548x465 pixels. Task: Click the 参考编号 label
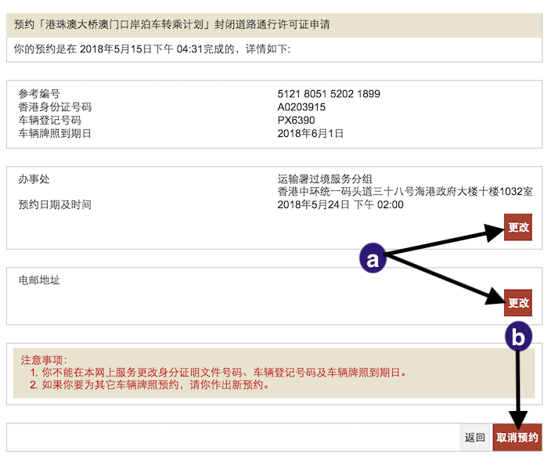tap(39, 94)
